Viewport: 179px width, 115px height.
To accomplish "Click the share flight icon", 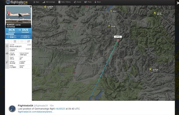I will [x=28, y=41].
